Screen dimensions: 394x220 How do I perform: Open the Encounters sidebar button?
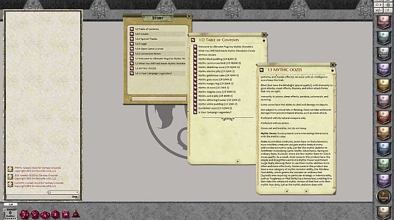[383, 133]
